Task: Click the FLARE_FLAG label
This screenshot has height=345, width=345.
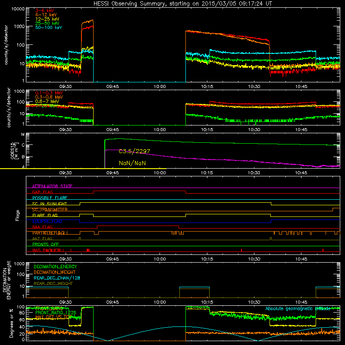Action: (45, 215)
